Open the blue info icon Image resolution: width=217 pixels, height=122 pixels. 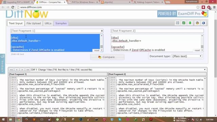tap(203, 23)
